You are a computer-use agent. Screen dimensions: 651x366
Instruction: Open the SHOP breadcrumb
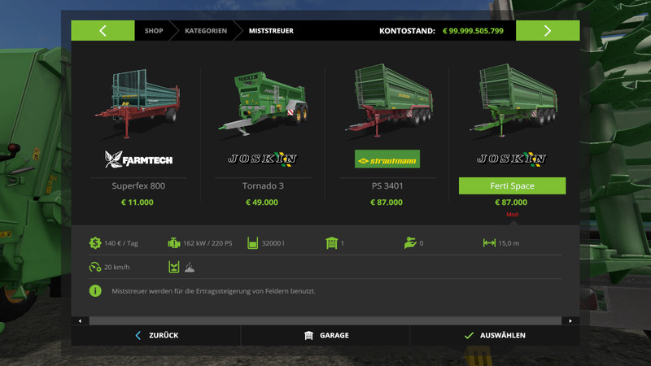154,31
